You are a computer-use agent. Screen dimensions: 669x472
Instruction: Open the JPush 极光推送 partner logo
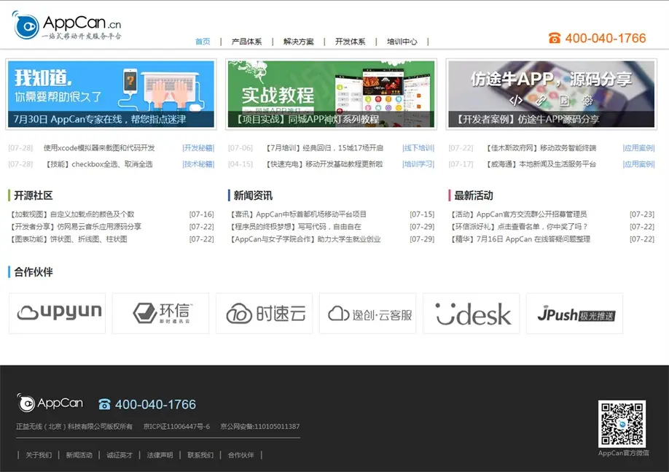pos(575,313)
